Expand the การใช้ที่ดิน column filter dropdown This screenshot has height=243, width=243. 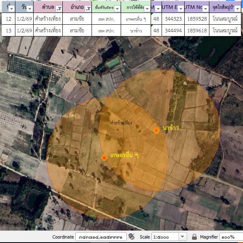coord(147,9)
